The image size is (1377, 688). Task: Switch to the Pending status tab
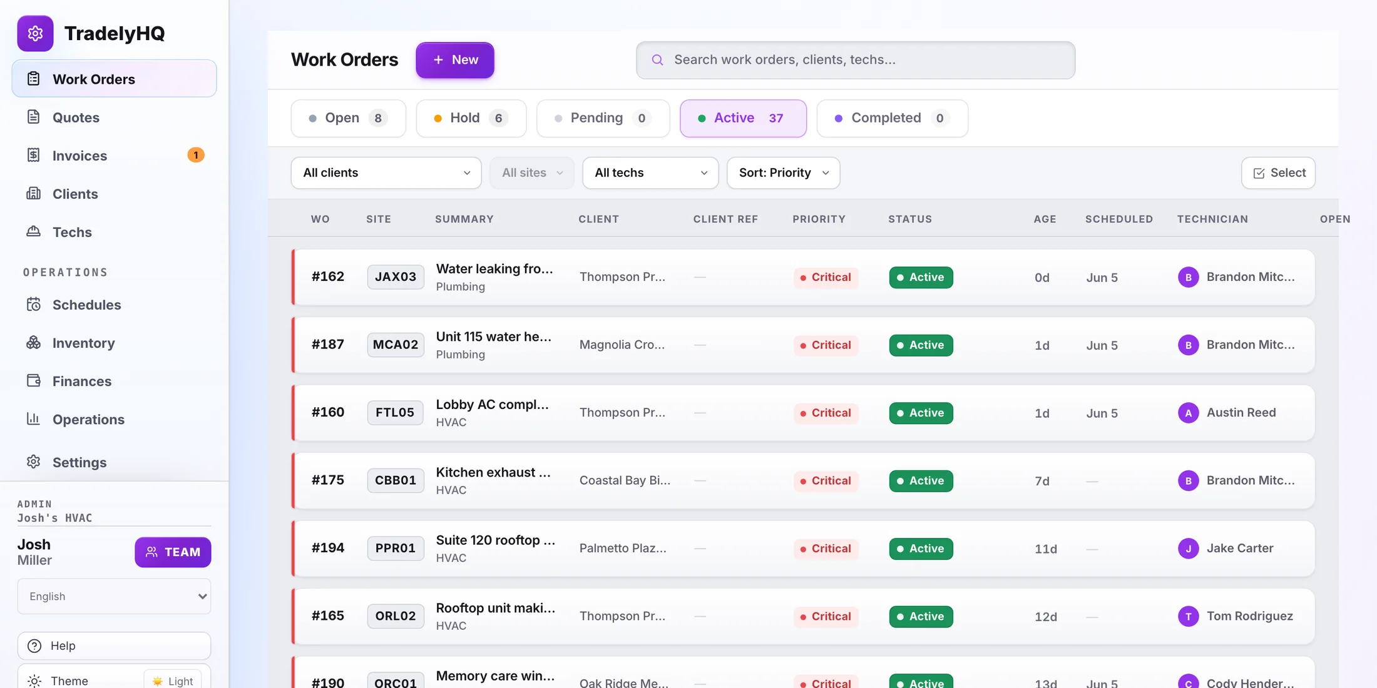603,118
